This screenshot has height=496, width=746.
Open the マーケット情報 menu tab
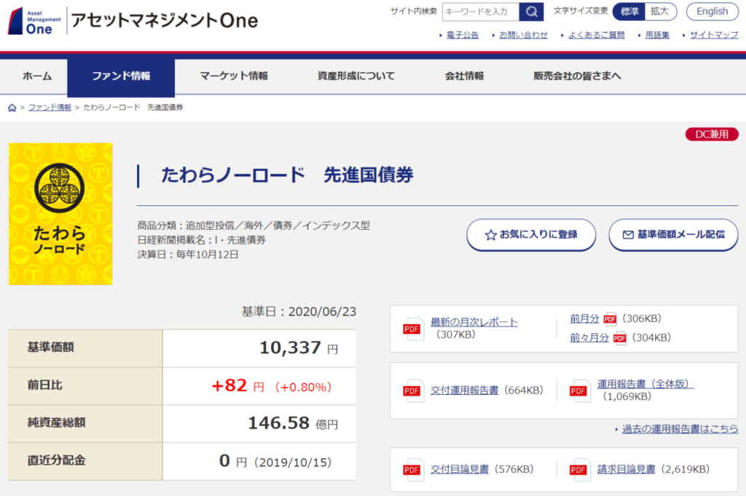click(x=234, y=76)
